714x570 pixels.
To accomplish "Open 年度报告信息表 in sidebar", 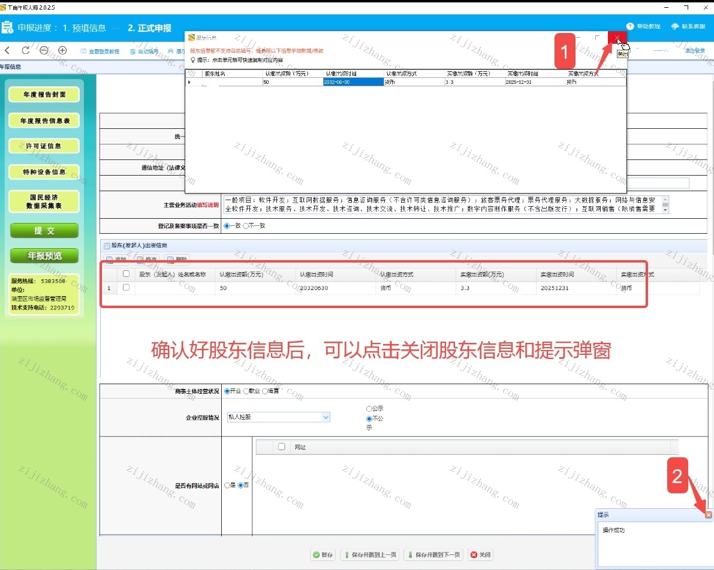I will [44, 120].
